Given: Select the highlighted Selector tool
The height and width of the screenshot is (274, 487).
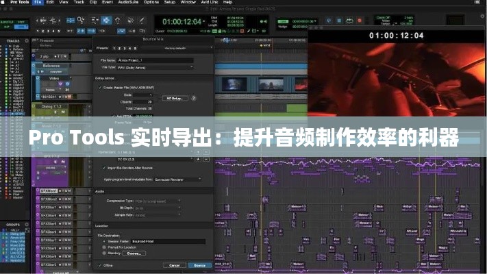Looking at the screenshot, I should (106, 21).
